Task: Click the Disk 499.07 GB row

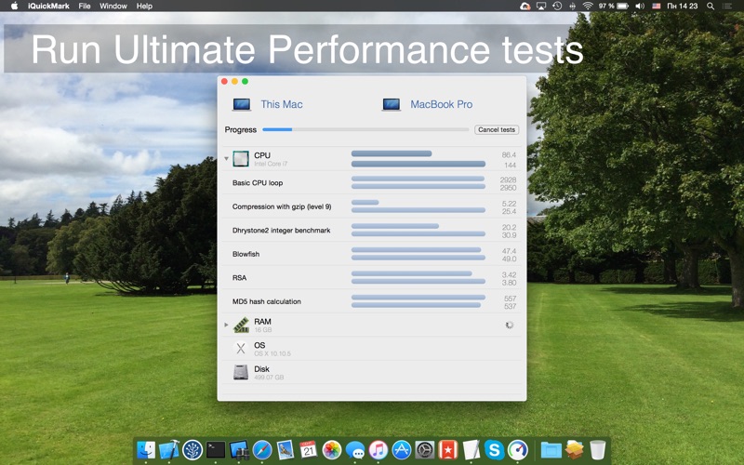Action: (371, 373)
